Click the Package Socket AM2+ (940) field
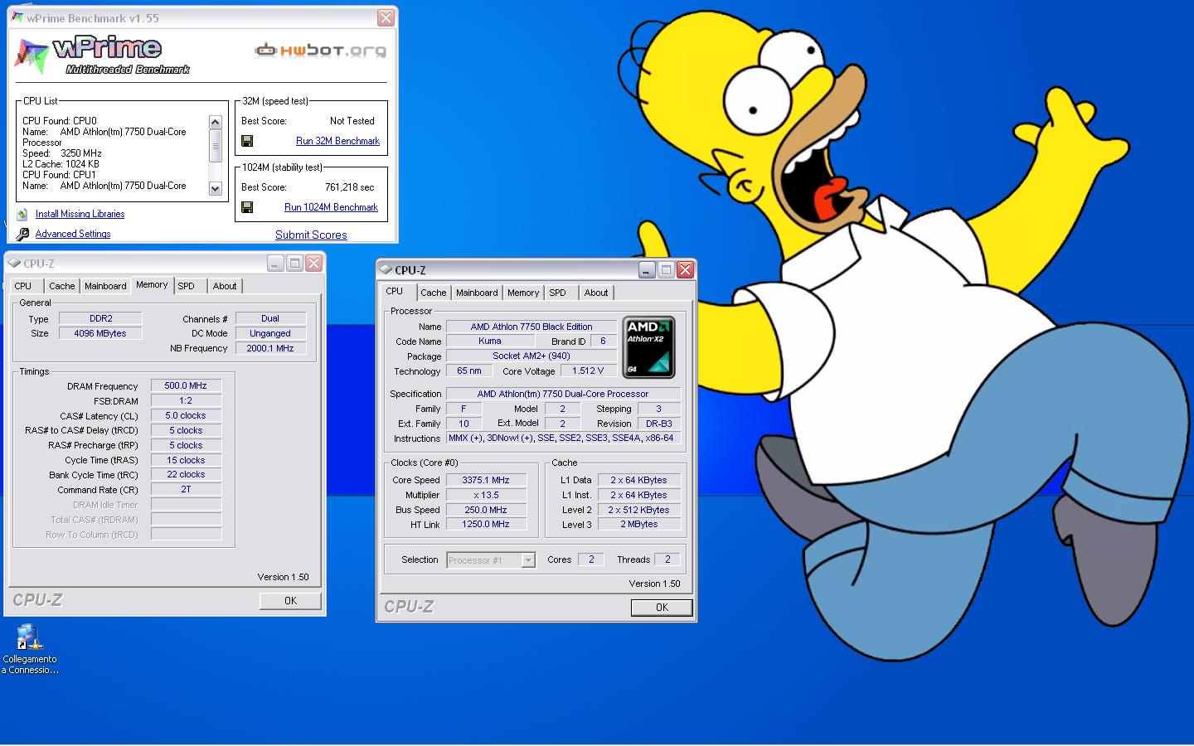The height and width of the screenshot is (746, 1194). coord(531,356)
